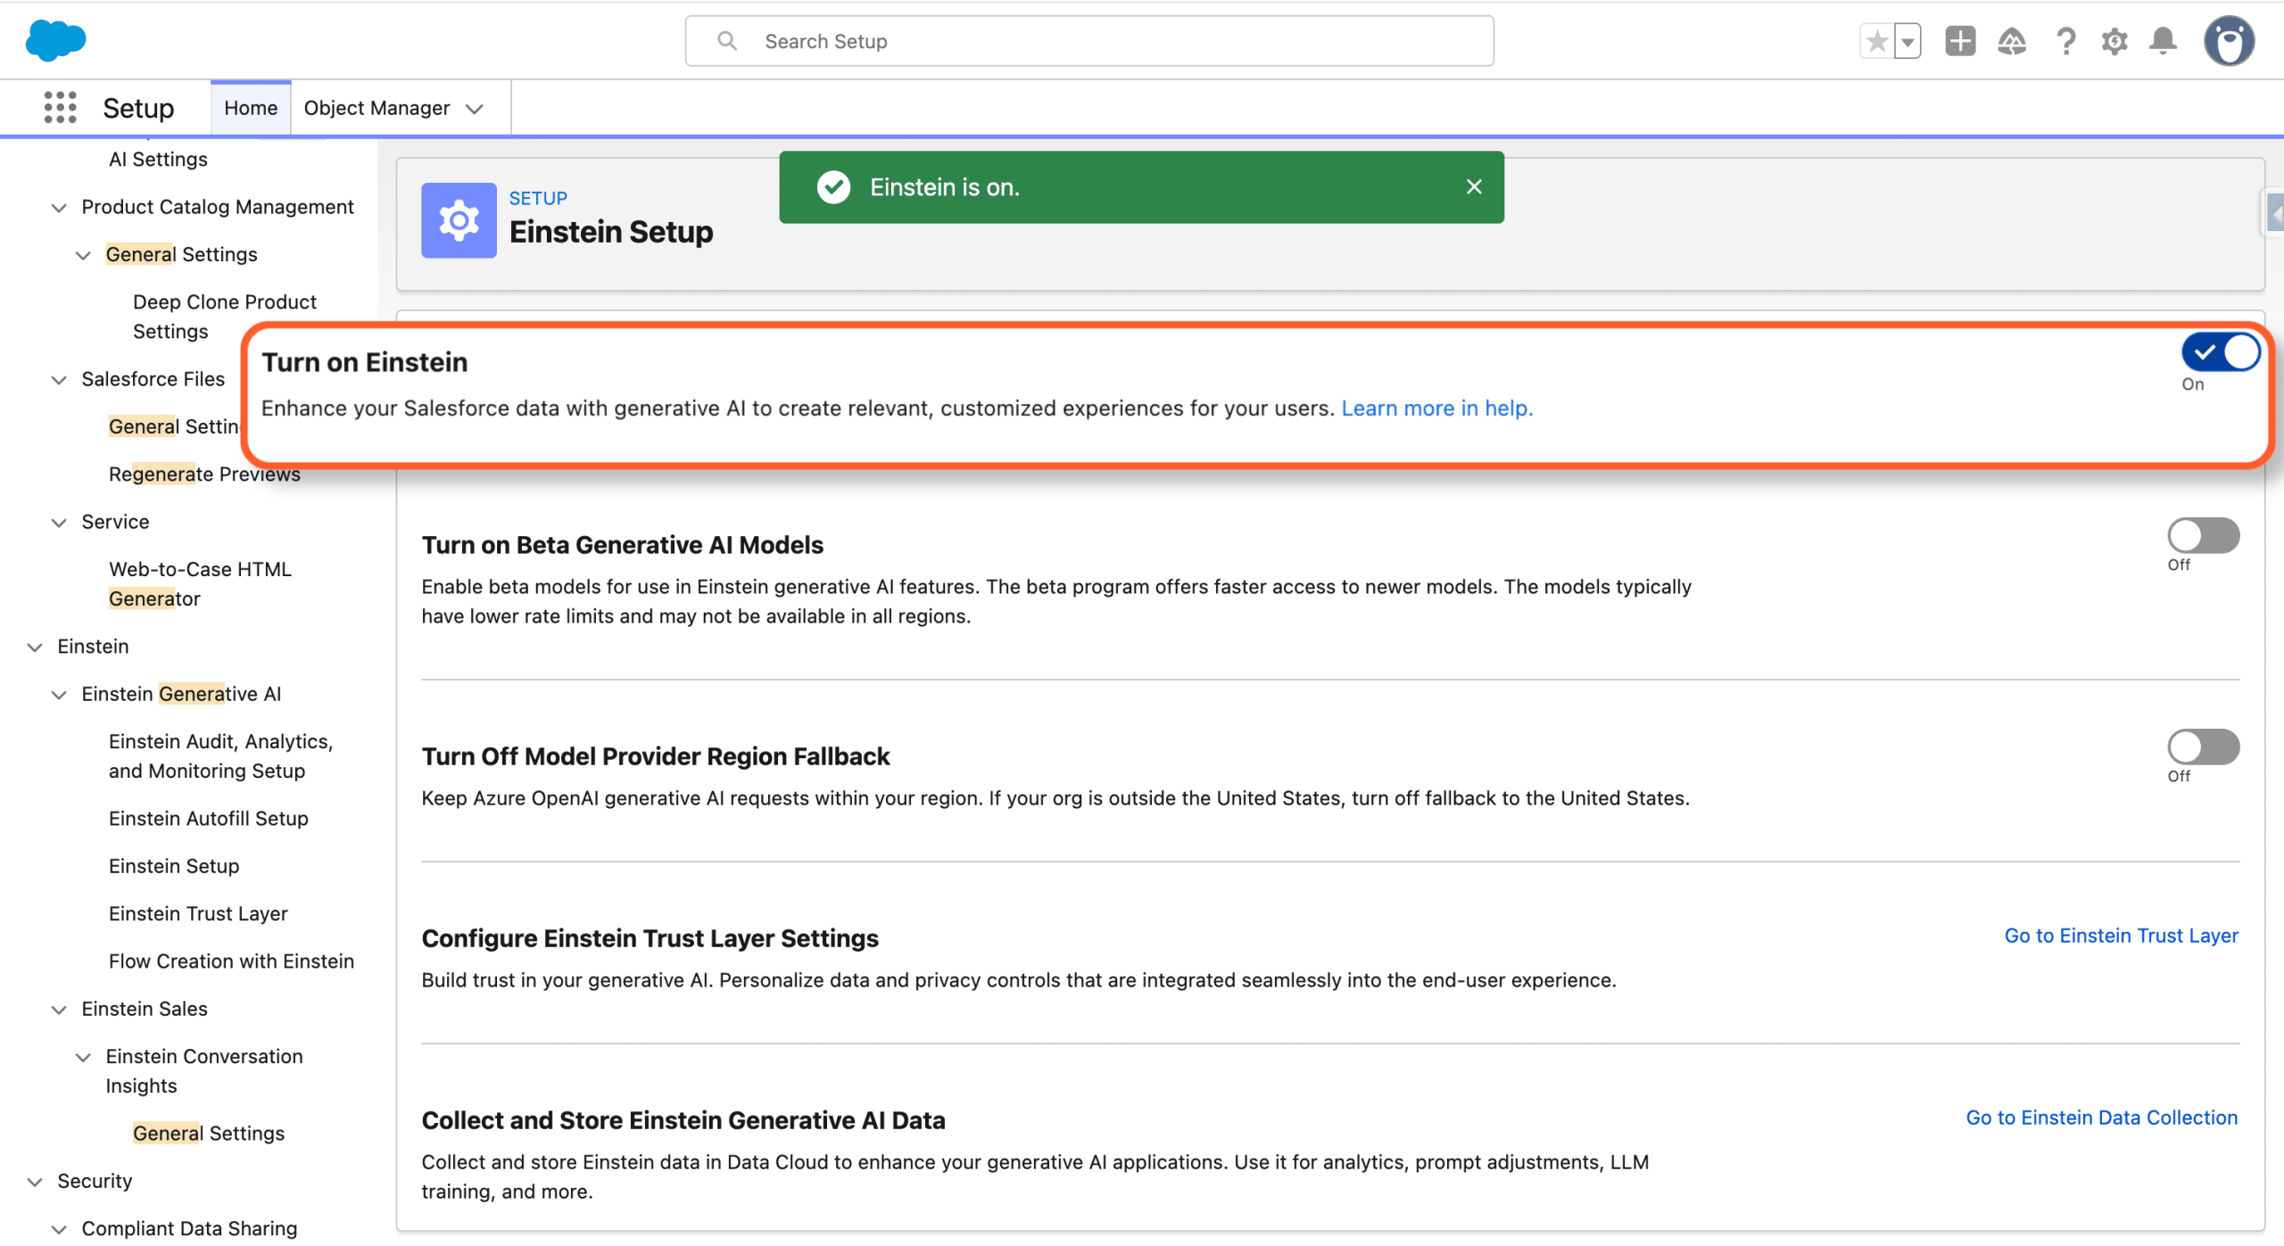Open the notifications bell
This screenshot has width=2284, height=1246.
(2163, 41)
